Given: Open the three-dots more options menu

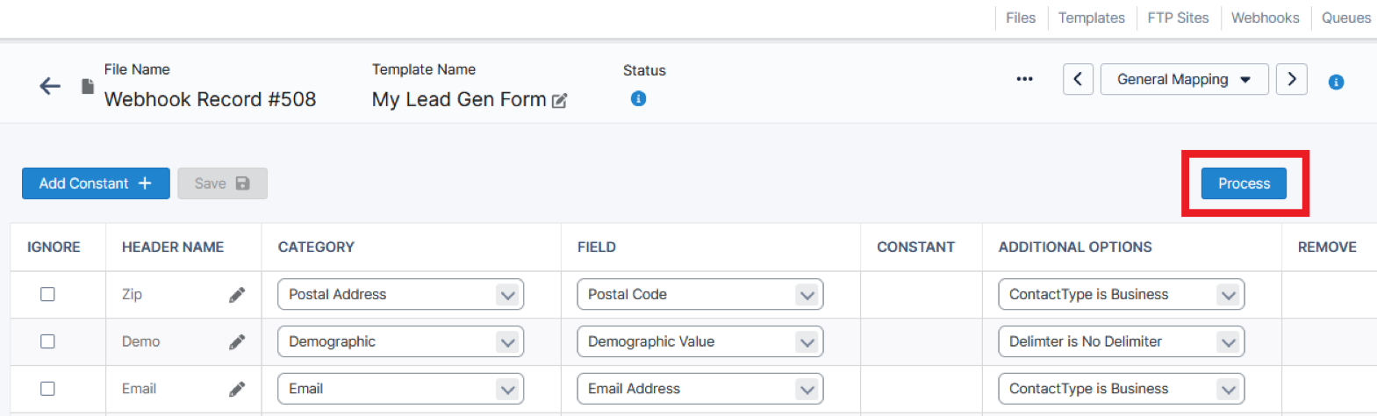Looking at the screenshot, I should click(x=1024, y=79).
